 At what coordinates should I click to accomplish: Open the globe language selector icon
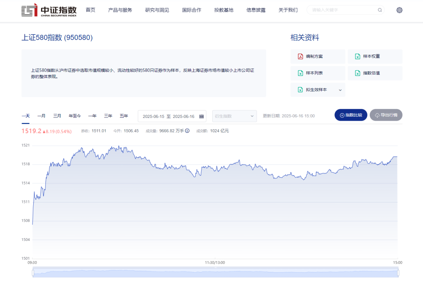pos(399,10)
